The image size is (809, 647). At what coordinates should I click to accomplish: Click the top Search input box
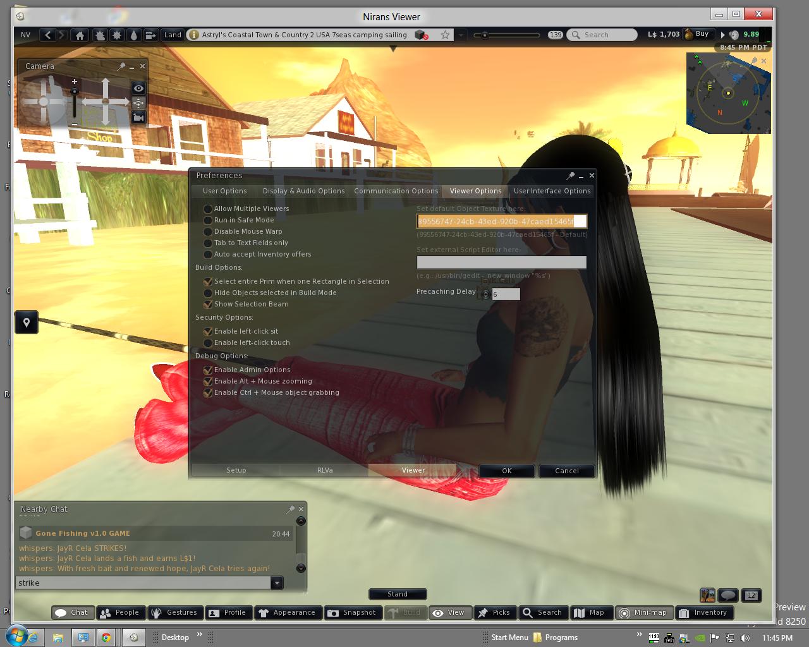602,35
